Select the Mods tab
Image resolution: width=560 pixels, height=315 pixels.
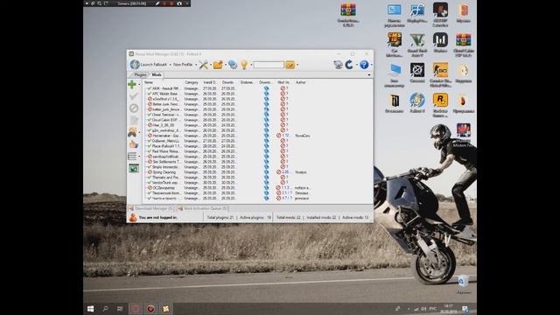point(157,74)
